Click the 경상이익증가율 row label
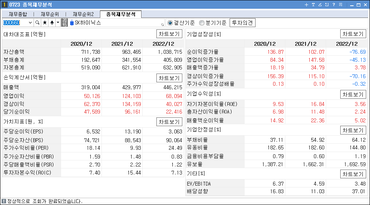The image size is (370, 205). pos(205,76)
